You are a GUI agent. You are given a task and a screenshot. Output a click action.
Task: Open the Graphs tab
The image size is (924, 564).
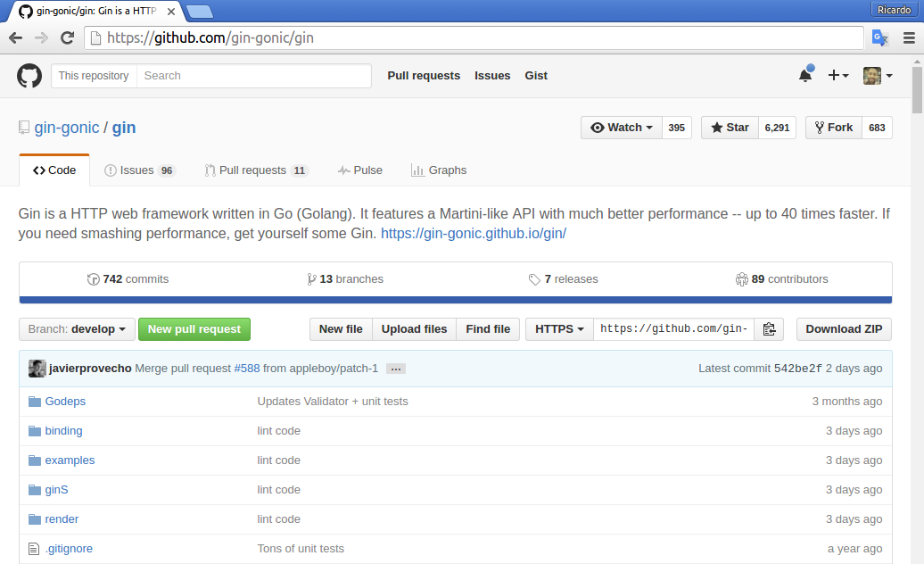pos(439,170)
